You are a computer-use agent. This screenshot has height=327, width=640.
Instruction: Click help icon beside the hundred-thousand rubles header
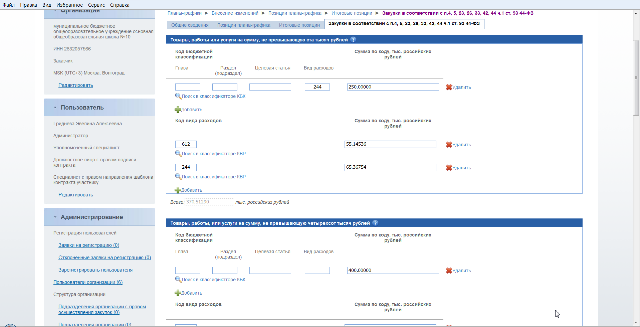click(x=353, y=40)
